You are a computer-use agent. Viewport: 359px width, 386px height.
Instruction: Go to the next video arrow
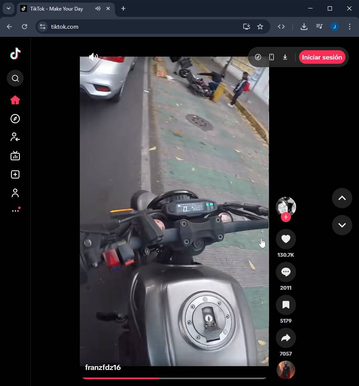[342, 225]
